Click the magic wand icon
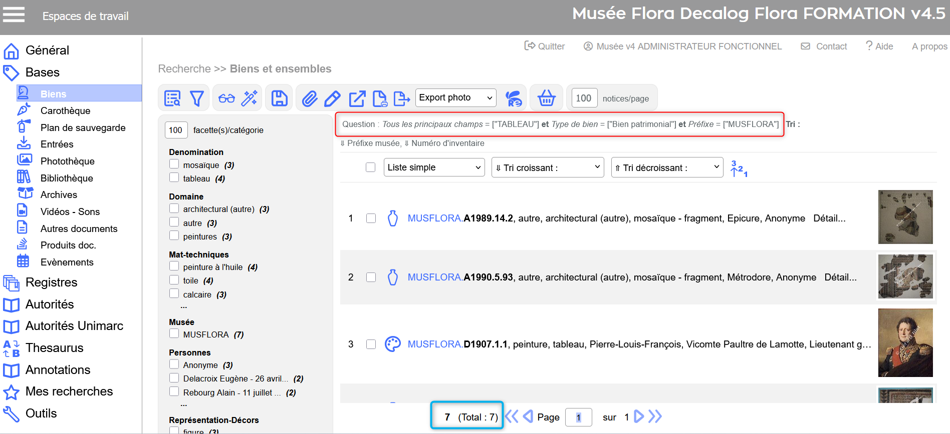Screen dimensions: 950x434 pos(249,98)
